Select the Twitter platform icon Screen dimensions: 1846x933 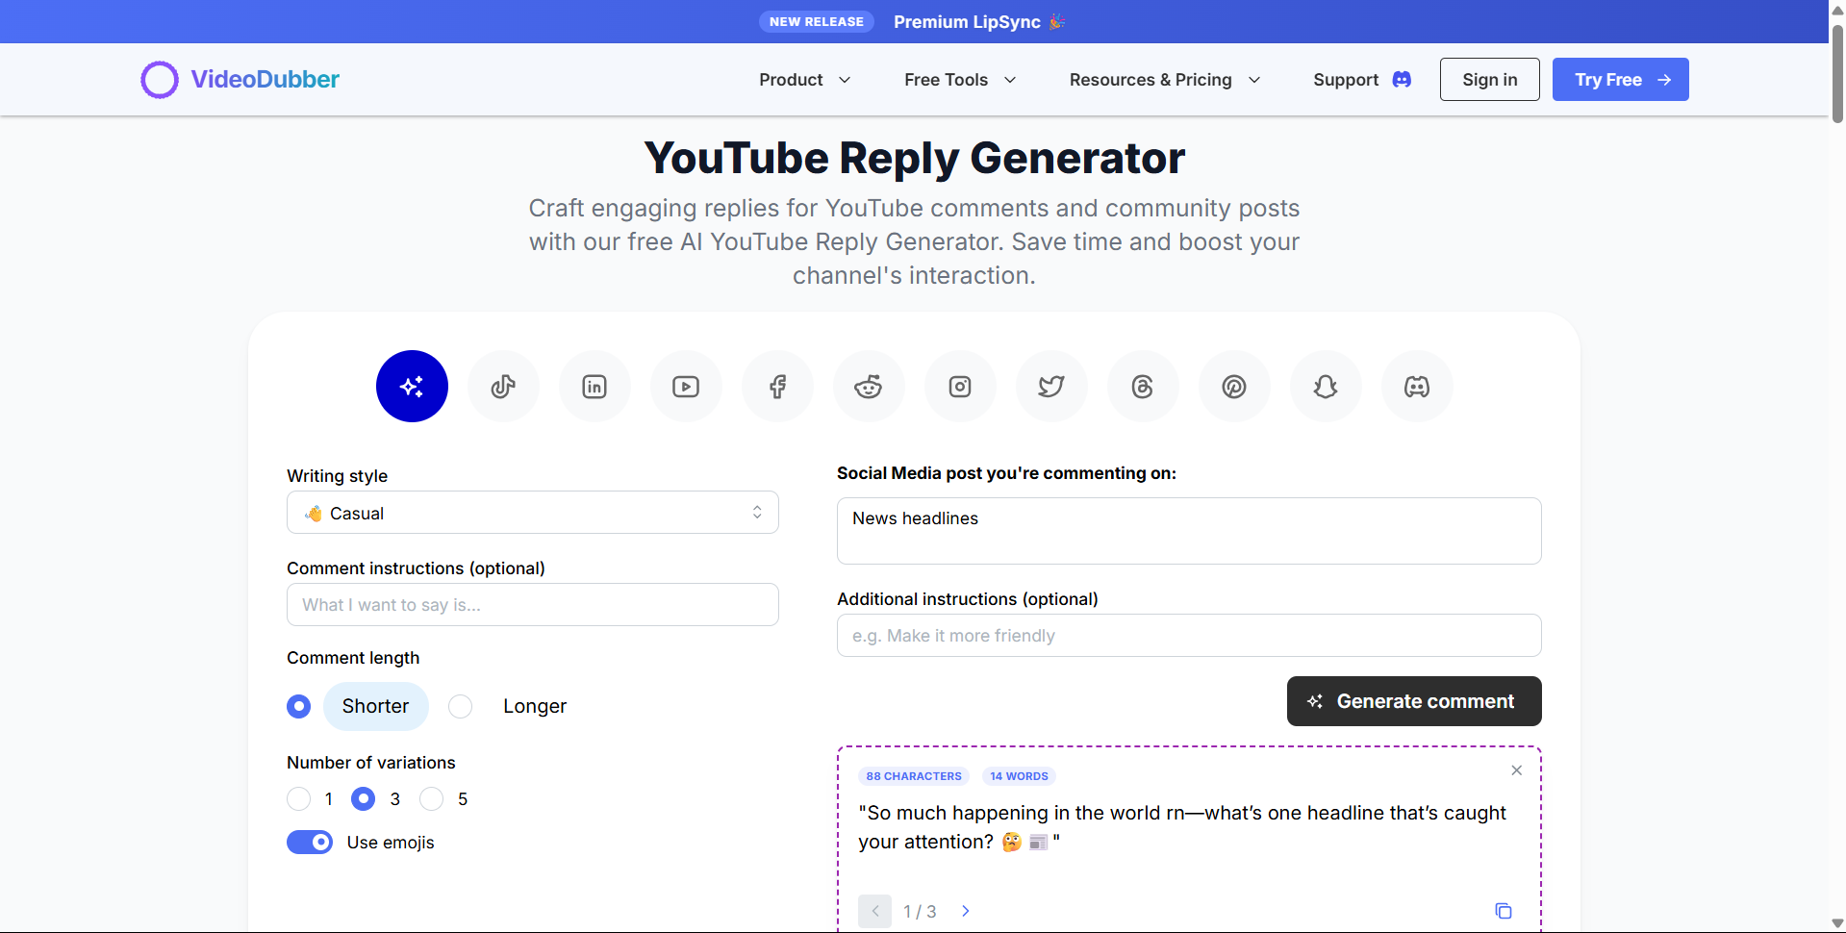click(1051, 386)
